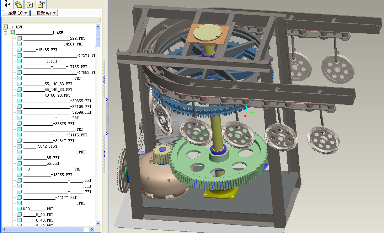The width and height of the screenshot is (384, 233).
Task: Select the part icon of 0_-_.PRT row
Action: tap(19, 169)
